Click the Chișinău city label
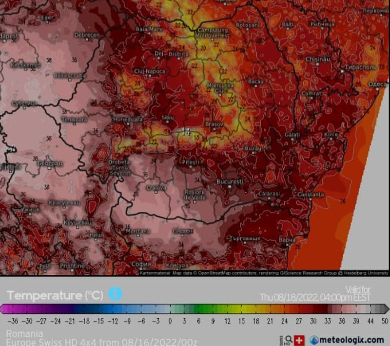 [x=318, y=59]
